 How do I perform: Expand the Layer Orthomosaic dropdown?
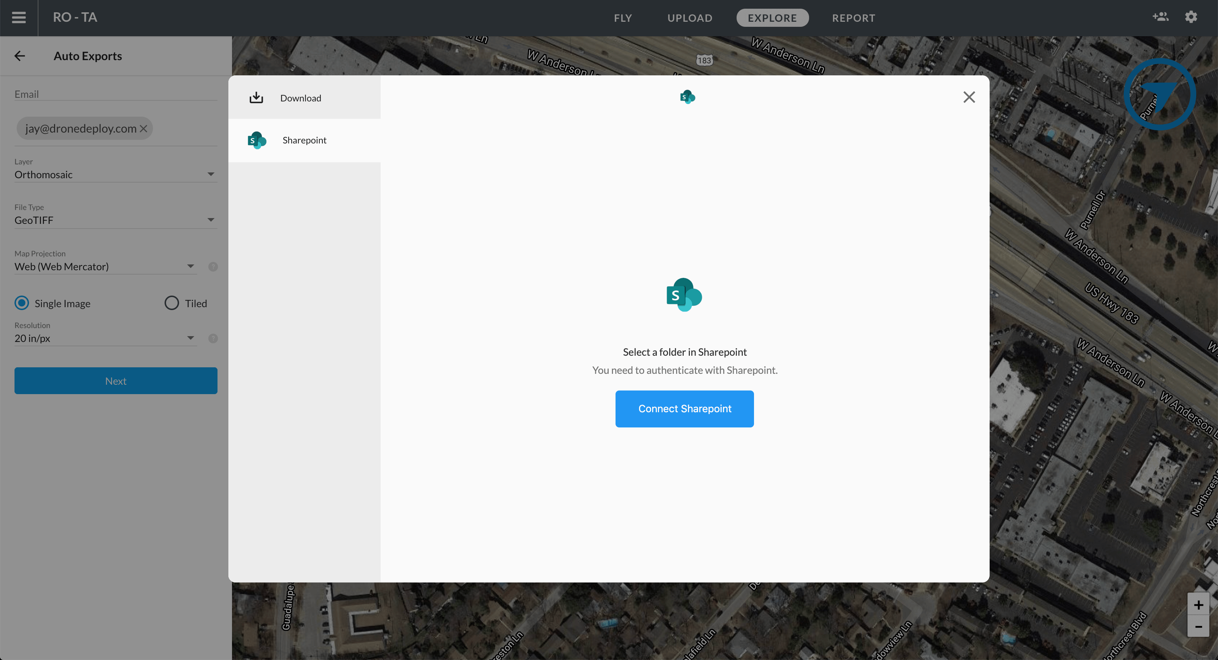pyautogui.click(x=116, y=174)
